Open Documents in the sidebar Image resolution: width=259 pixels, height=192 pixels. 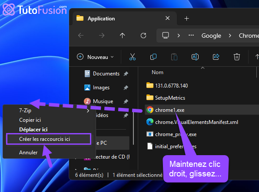pos(106,74)
